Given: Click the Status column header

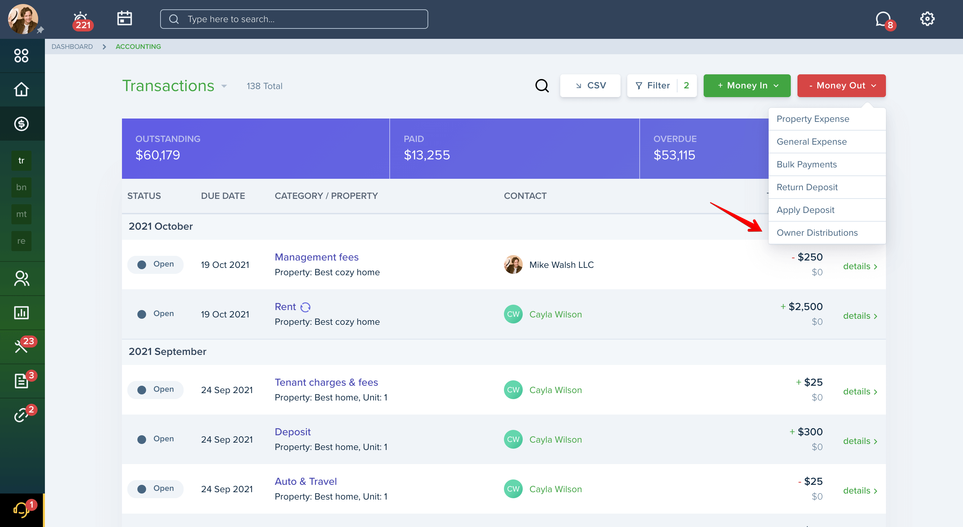Looking at the screenshot, I should 144,196.
